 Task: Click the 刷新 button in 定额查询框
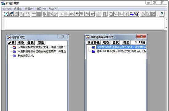point(11,43)
